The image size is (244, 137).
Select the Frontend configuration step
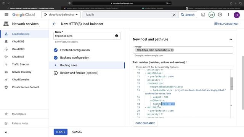75,50
